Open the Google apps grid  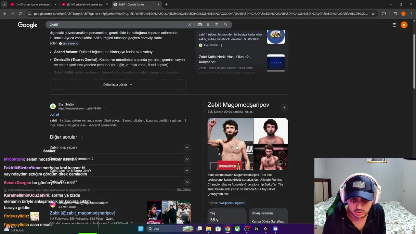point(394,25)
